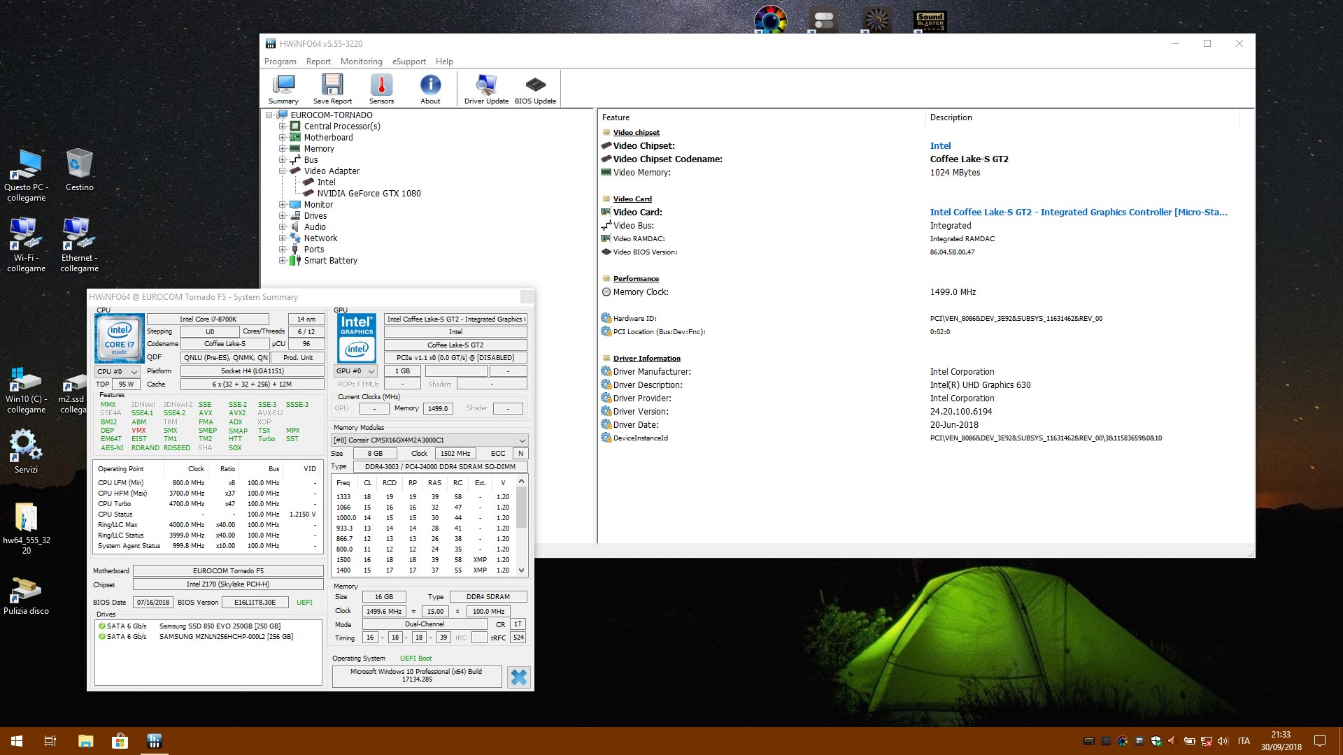Screen dimensions: 1343x755
Task: Click the ITA language indicator
Action: [1244, 741]
